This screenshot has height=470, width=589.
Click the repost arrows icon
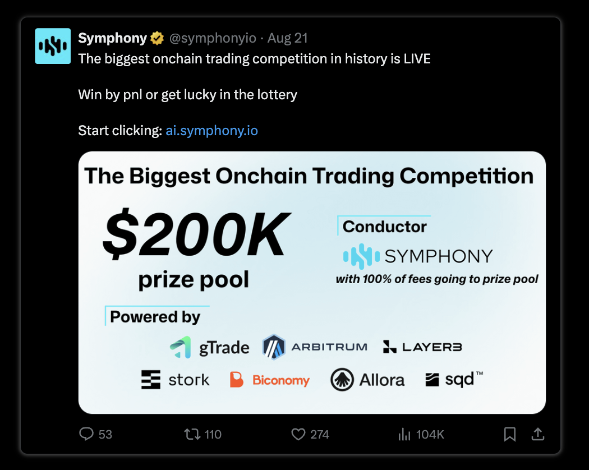click(x=192, y=434)
